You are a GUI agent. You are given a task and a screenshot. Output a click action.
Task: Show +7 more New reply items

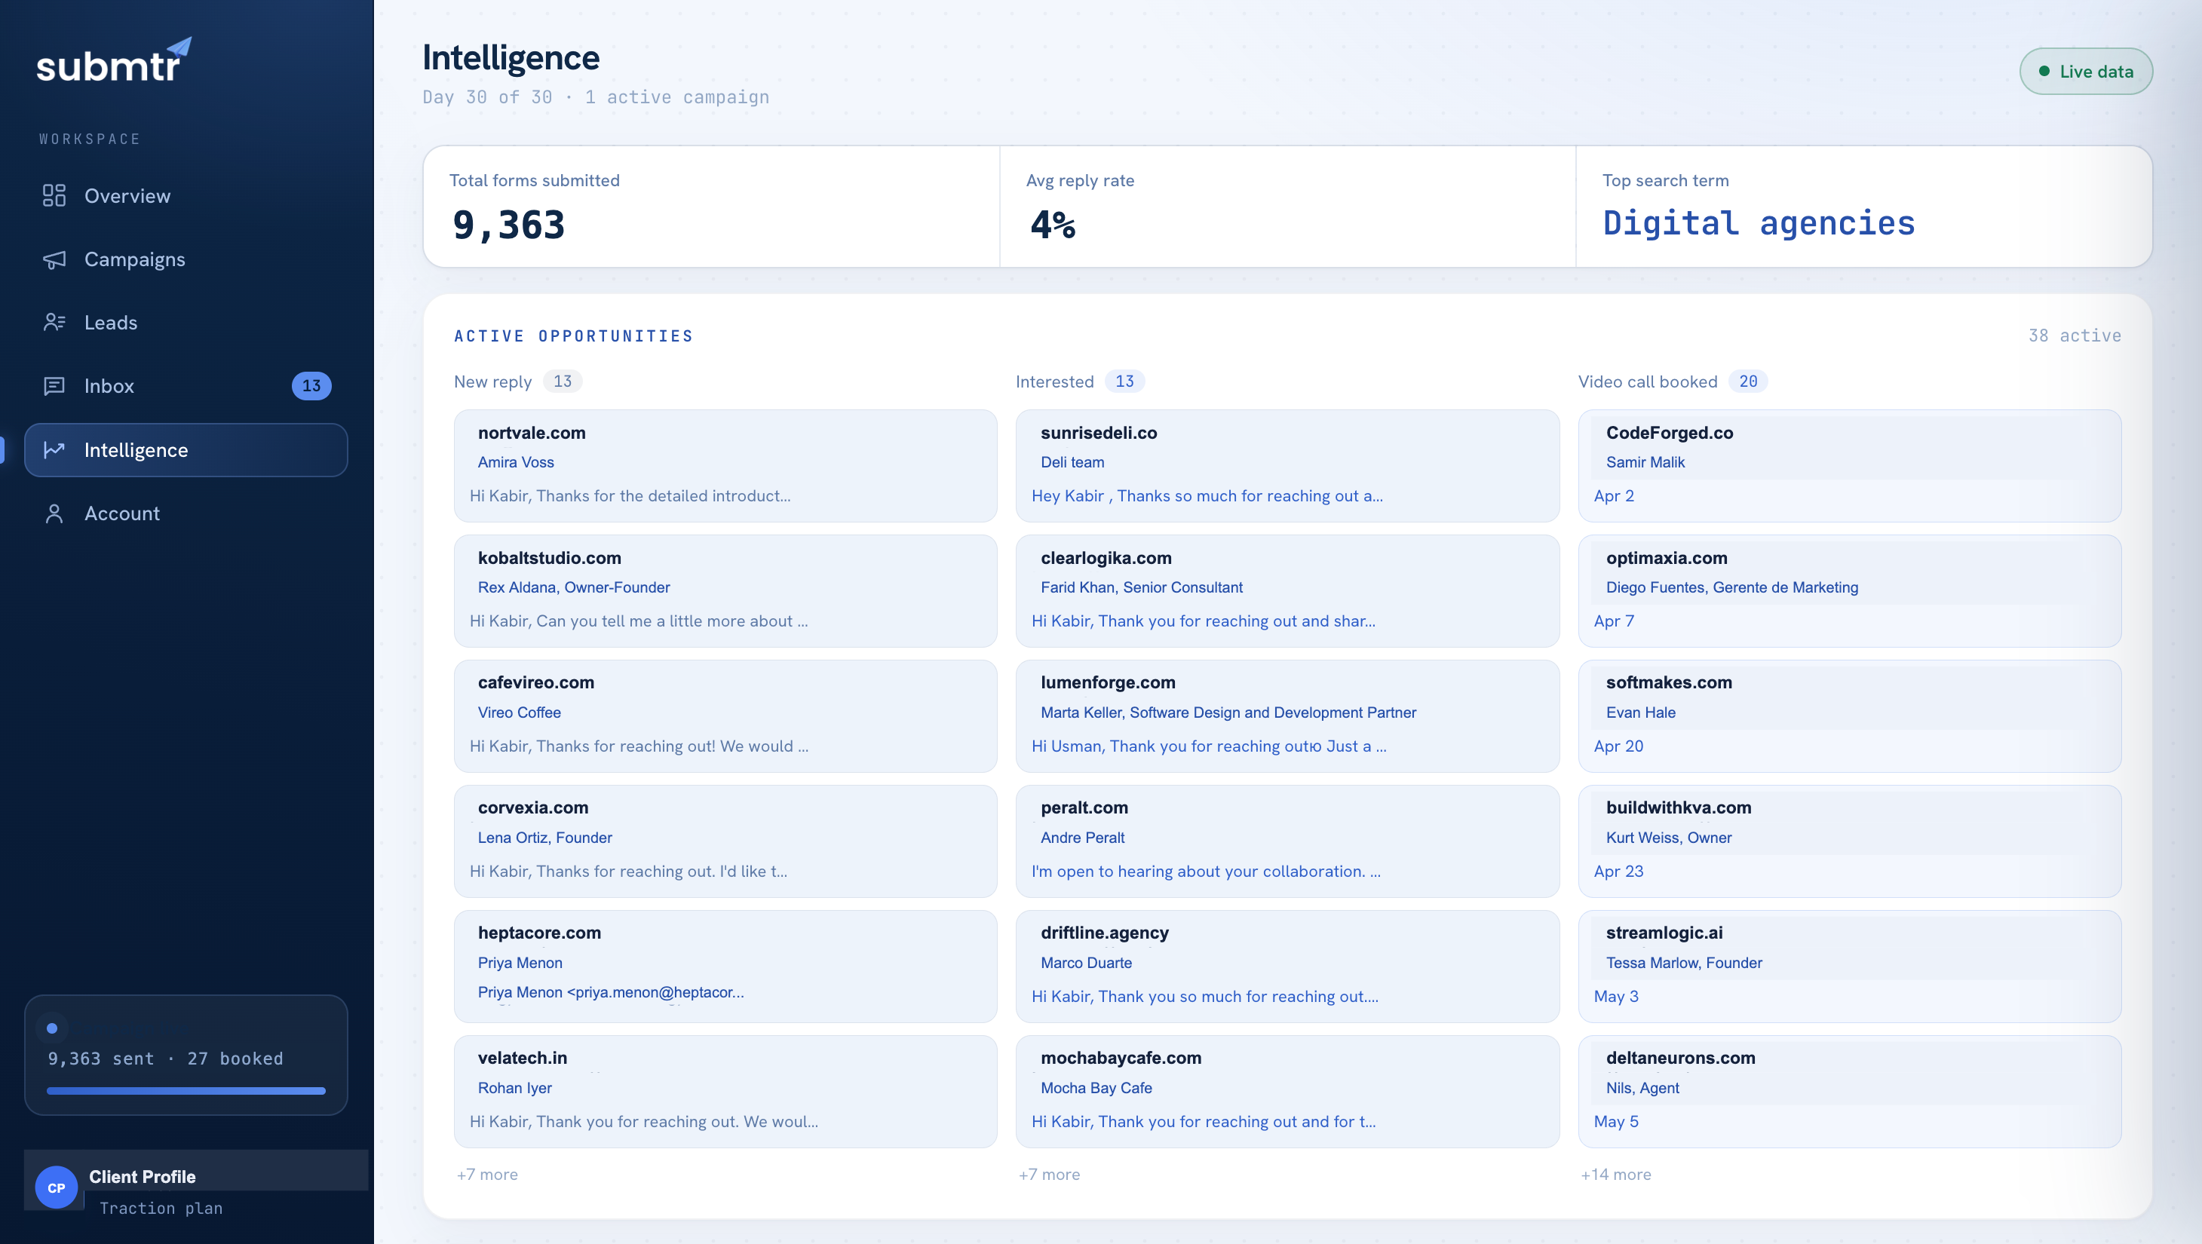pos(486,1174)
